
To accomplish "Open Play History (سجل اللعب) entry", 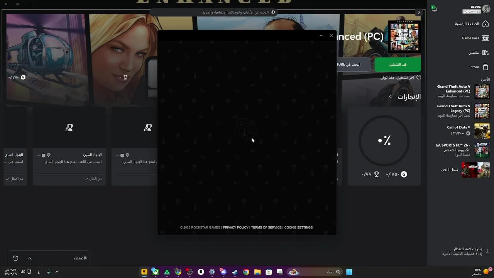I will [465, 170].
